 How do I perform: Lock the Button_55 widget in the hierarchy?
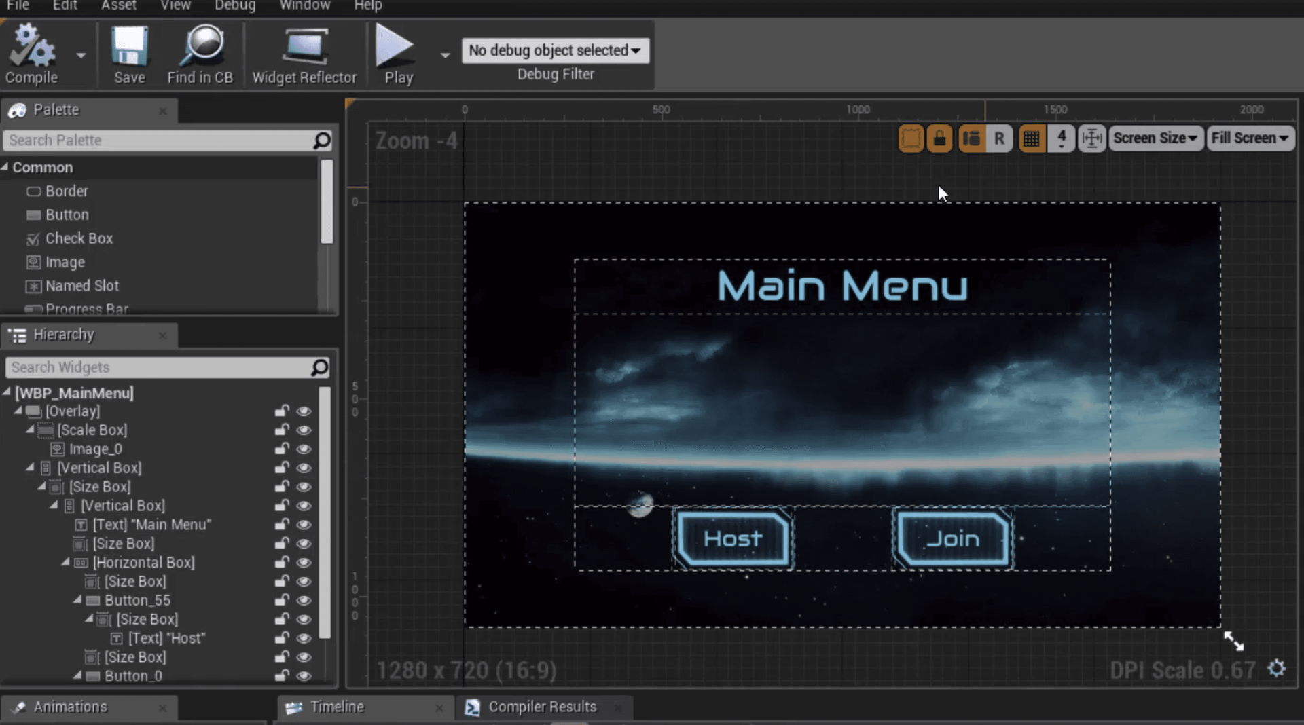(x=281, y=600)
